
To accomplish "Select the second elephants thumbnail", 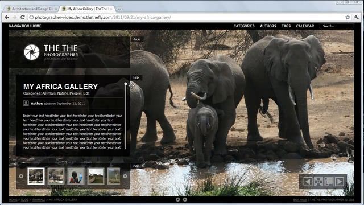I will [56, 176].
